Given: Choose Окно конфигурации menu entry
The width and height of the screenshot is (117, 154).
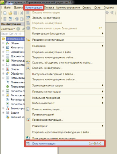Looking at the screenshot, I should (65, 143).
